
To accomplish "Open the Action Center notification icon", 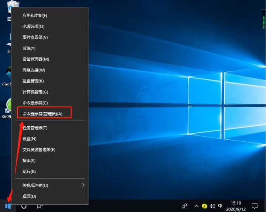I will [x=255, y=206].
